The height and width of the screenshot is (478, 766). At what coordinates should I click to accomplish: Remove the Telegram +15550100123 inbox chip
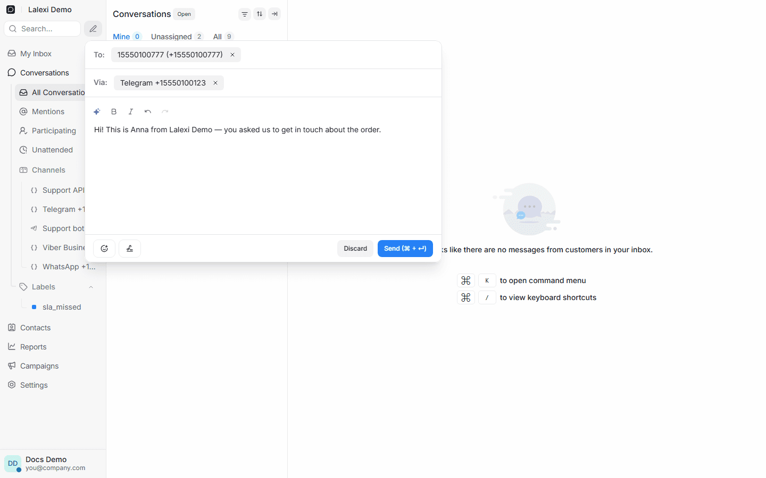point(215,83)
